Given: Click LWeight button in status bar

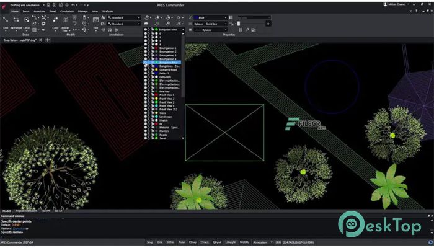Looking at the screenshot, I should point(230,242).
